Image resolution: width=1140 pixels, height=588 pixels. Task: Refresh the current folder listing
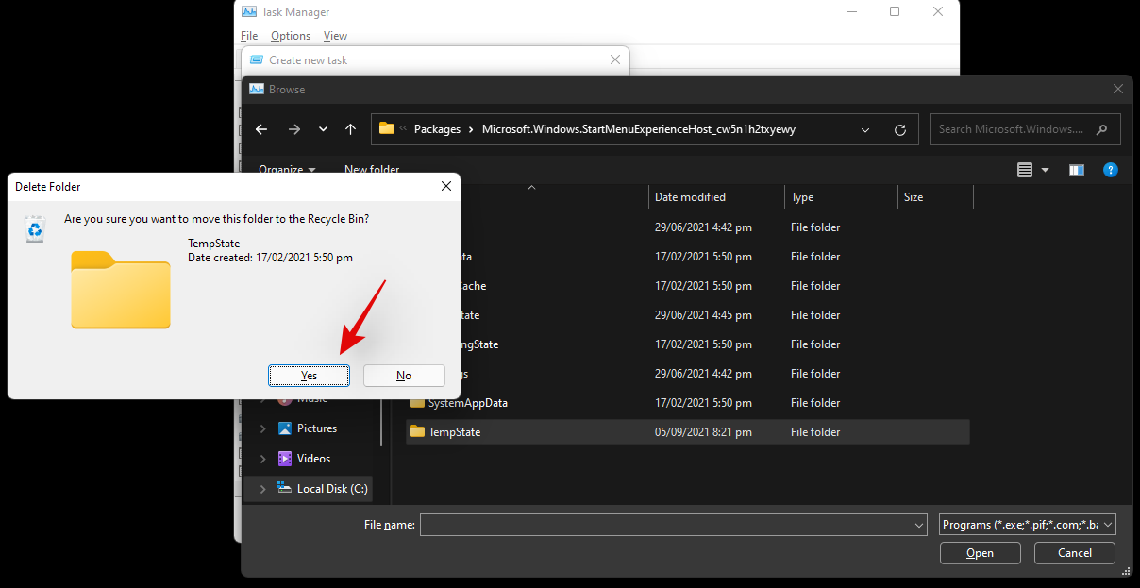[x=899, y=129]
